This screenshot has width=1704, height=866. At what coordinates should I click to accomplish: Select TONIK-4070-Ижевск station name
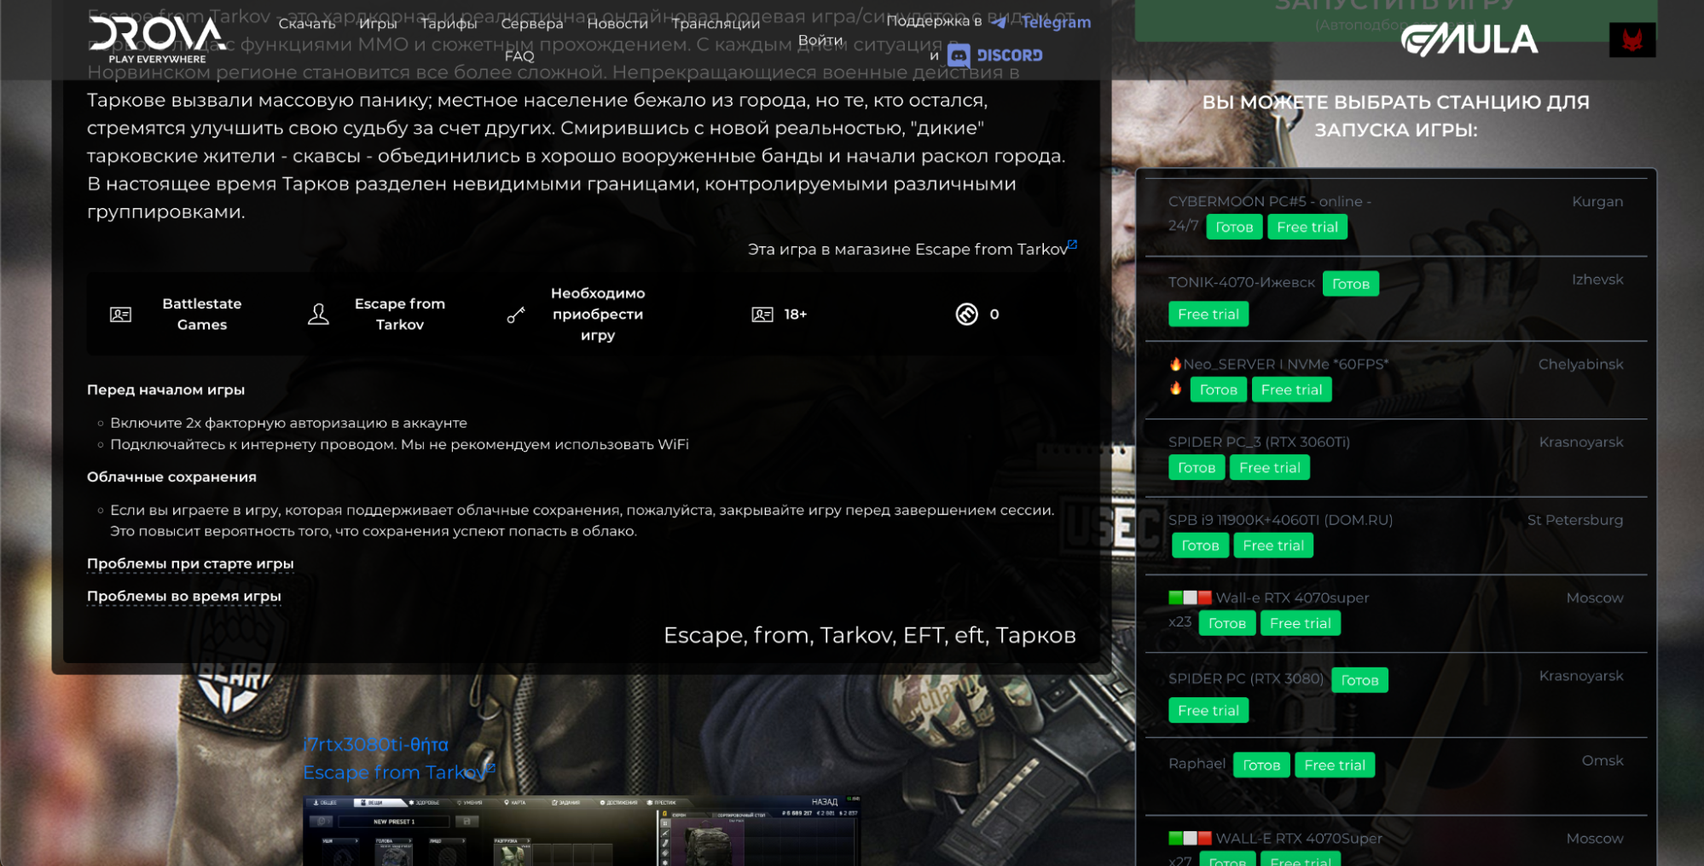tap(1241, 282)
